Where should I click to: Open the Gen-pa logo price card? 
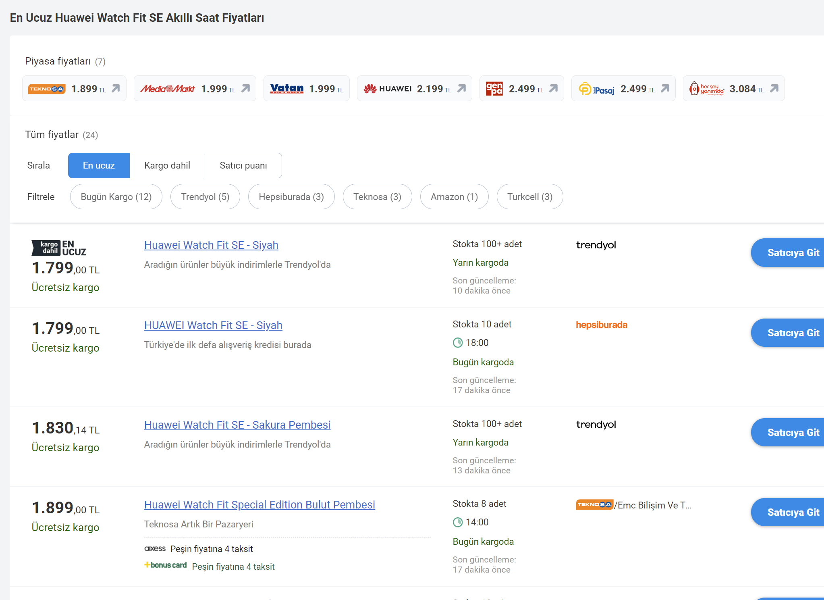pos(494,89)
